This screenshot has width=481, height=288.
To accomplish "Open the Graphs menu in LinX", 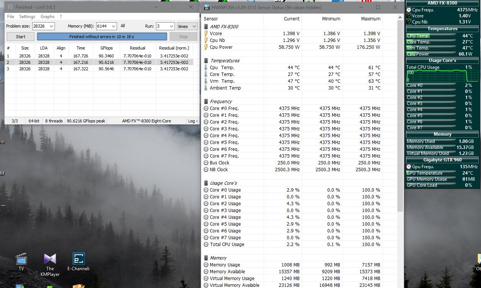I will pos(47,17).
